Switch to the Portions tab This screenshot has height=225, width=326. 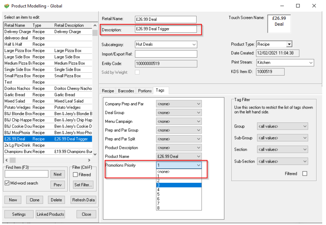145,91
